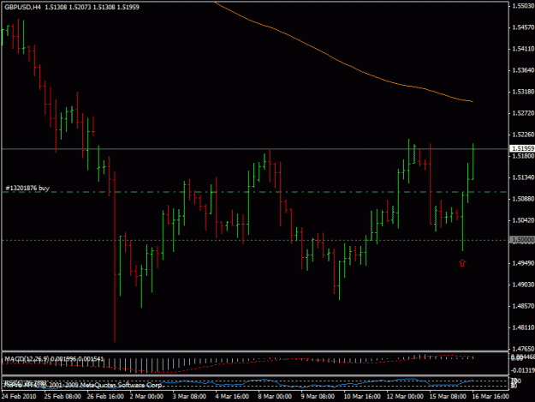Viewport: 535px width, 402px height.
Task: Click the 1.48110 price on the scale
Action: pos(523,327)
